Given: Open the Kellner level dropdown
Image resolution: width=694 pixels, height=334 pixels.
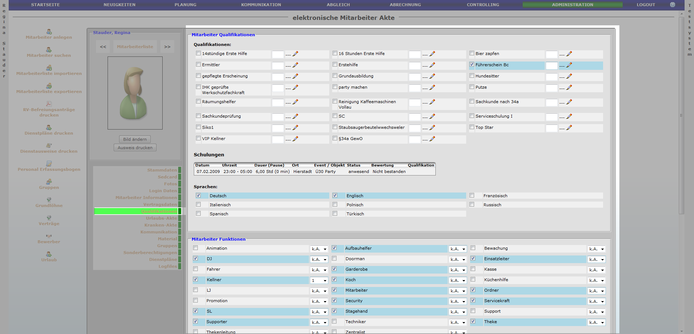Looking at the screenshot, I should (x=319, y=280).
